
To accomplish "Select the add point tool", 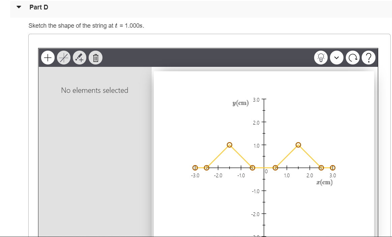I will pos(48,57).
